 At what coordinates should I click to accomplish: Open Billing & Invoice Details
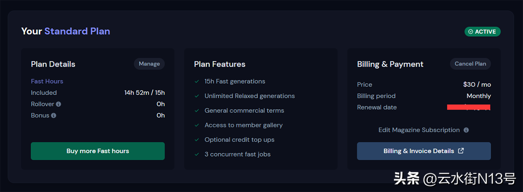[424, 151]
